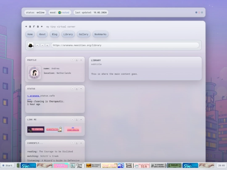
Task: Open the Home navigation tab
Action: pos(30,34)
